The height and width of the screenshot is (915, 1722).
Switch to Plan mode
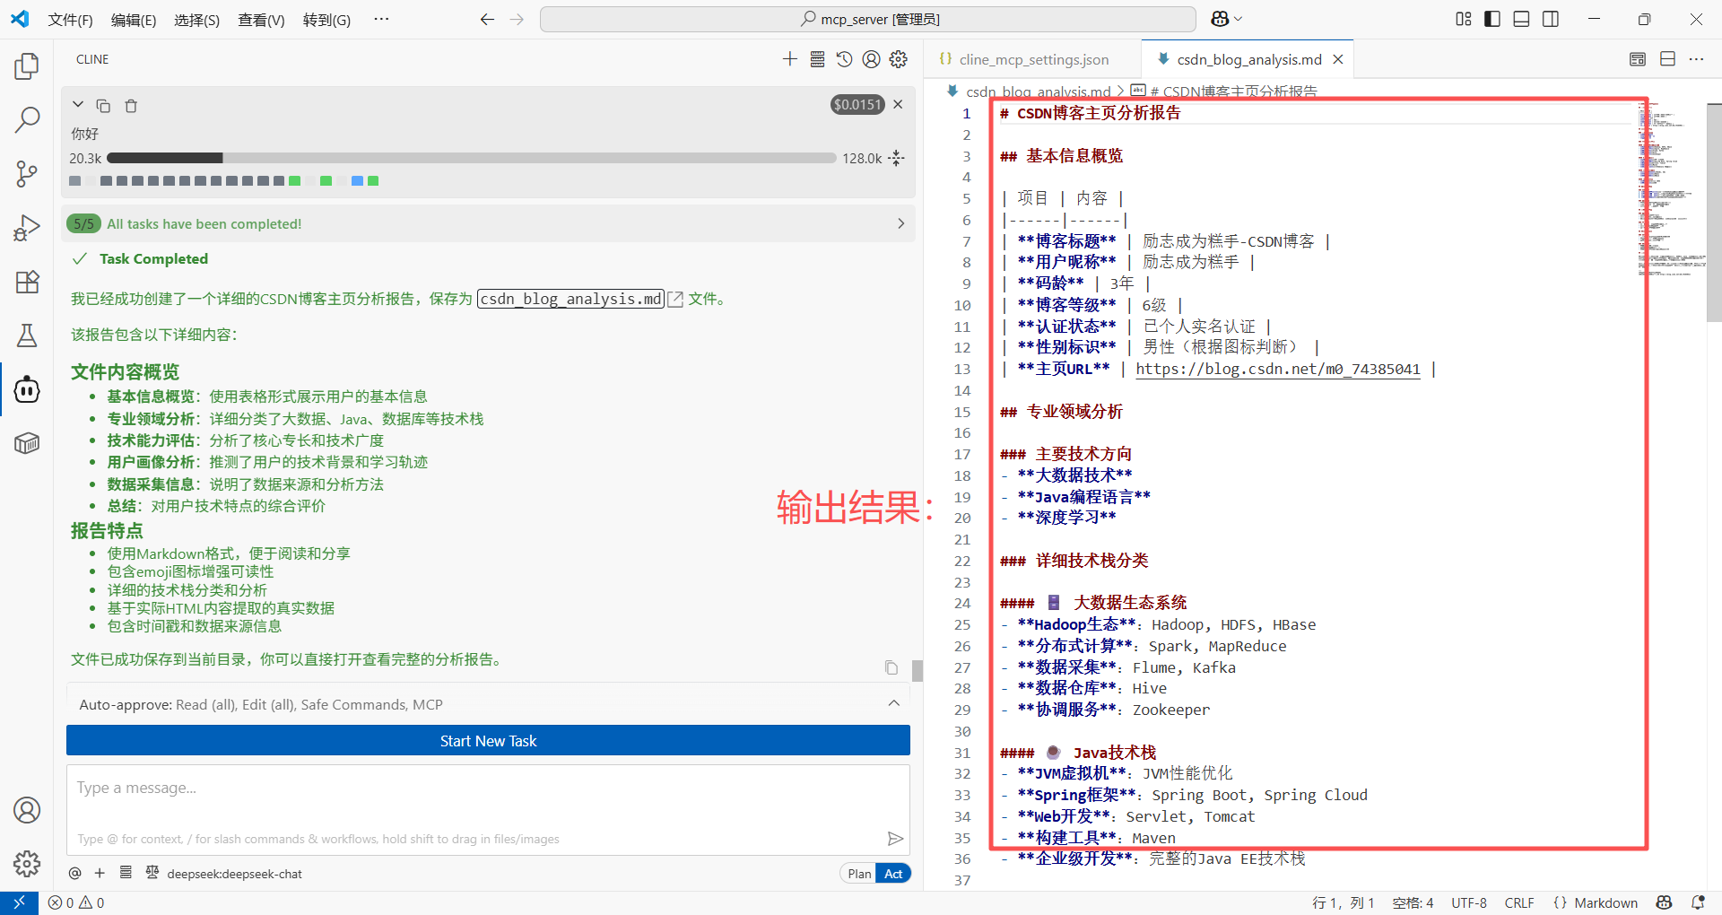coord(859,874)
